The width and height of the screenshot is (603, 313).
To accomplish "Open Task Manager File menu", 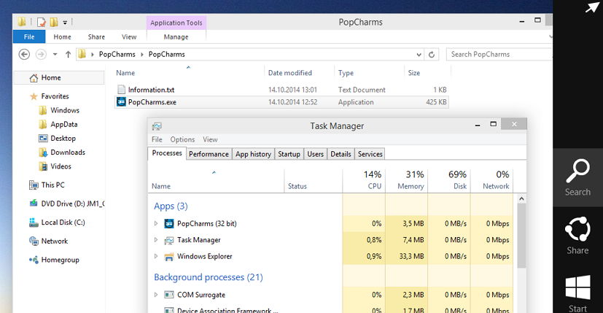I will pyautogui.click(x=157, y=139).
